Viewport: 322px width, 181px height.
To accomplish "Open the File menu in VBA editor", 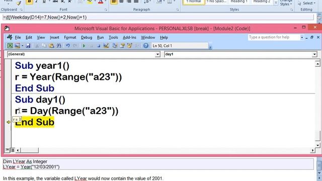I will point(18,37).
